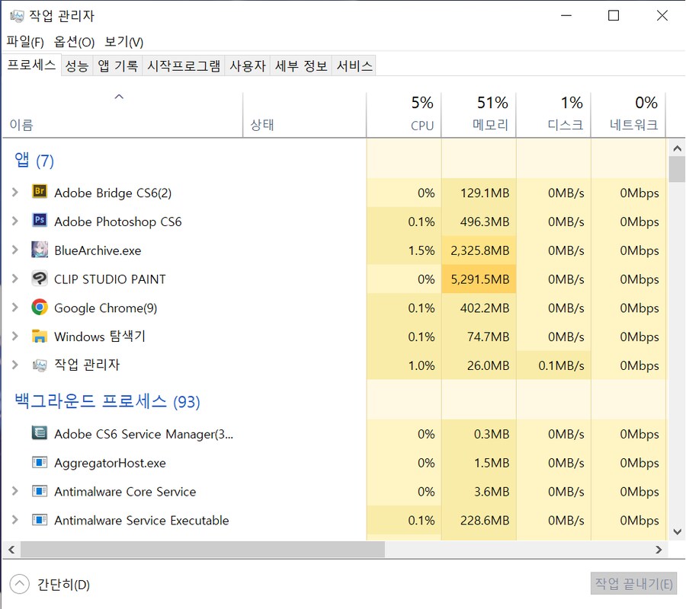
Task: Open the 옵션(O) menu
Action: pos(74,42)
